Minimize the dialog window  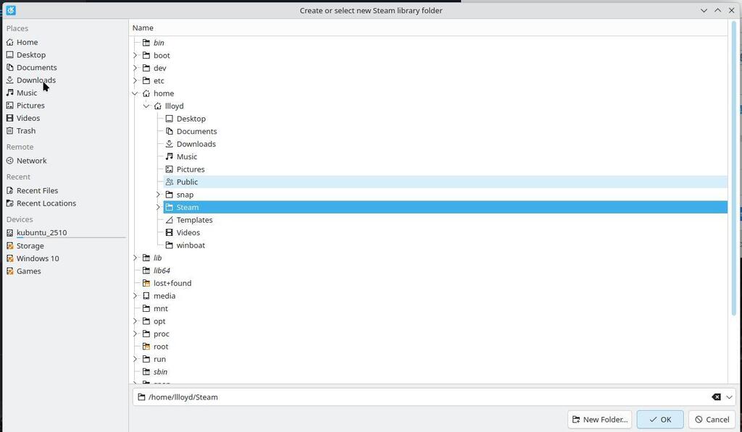704,10
